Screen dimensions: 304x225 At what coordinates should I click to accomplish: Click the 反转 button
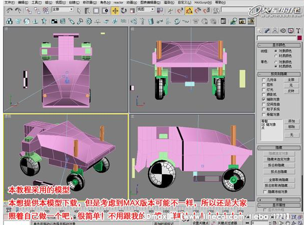pyautogui.click(x=291, y=91)
